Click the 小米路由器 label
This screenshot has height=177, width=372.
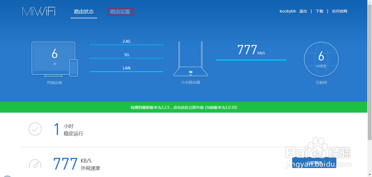tap(190, 82)
